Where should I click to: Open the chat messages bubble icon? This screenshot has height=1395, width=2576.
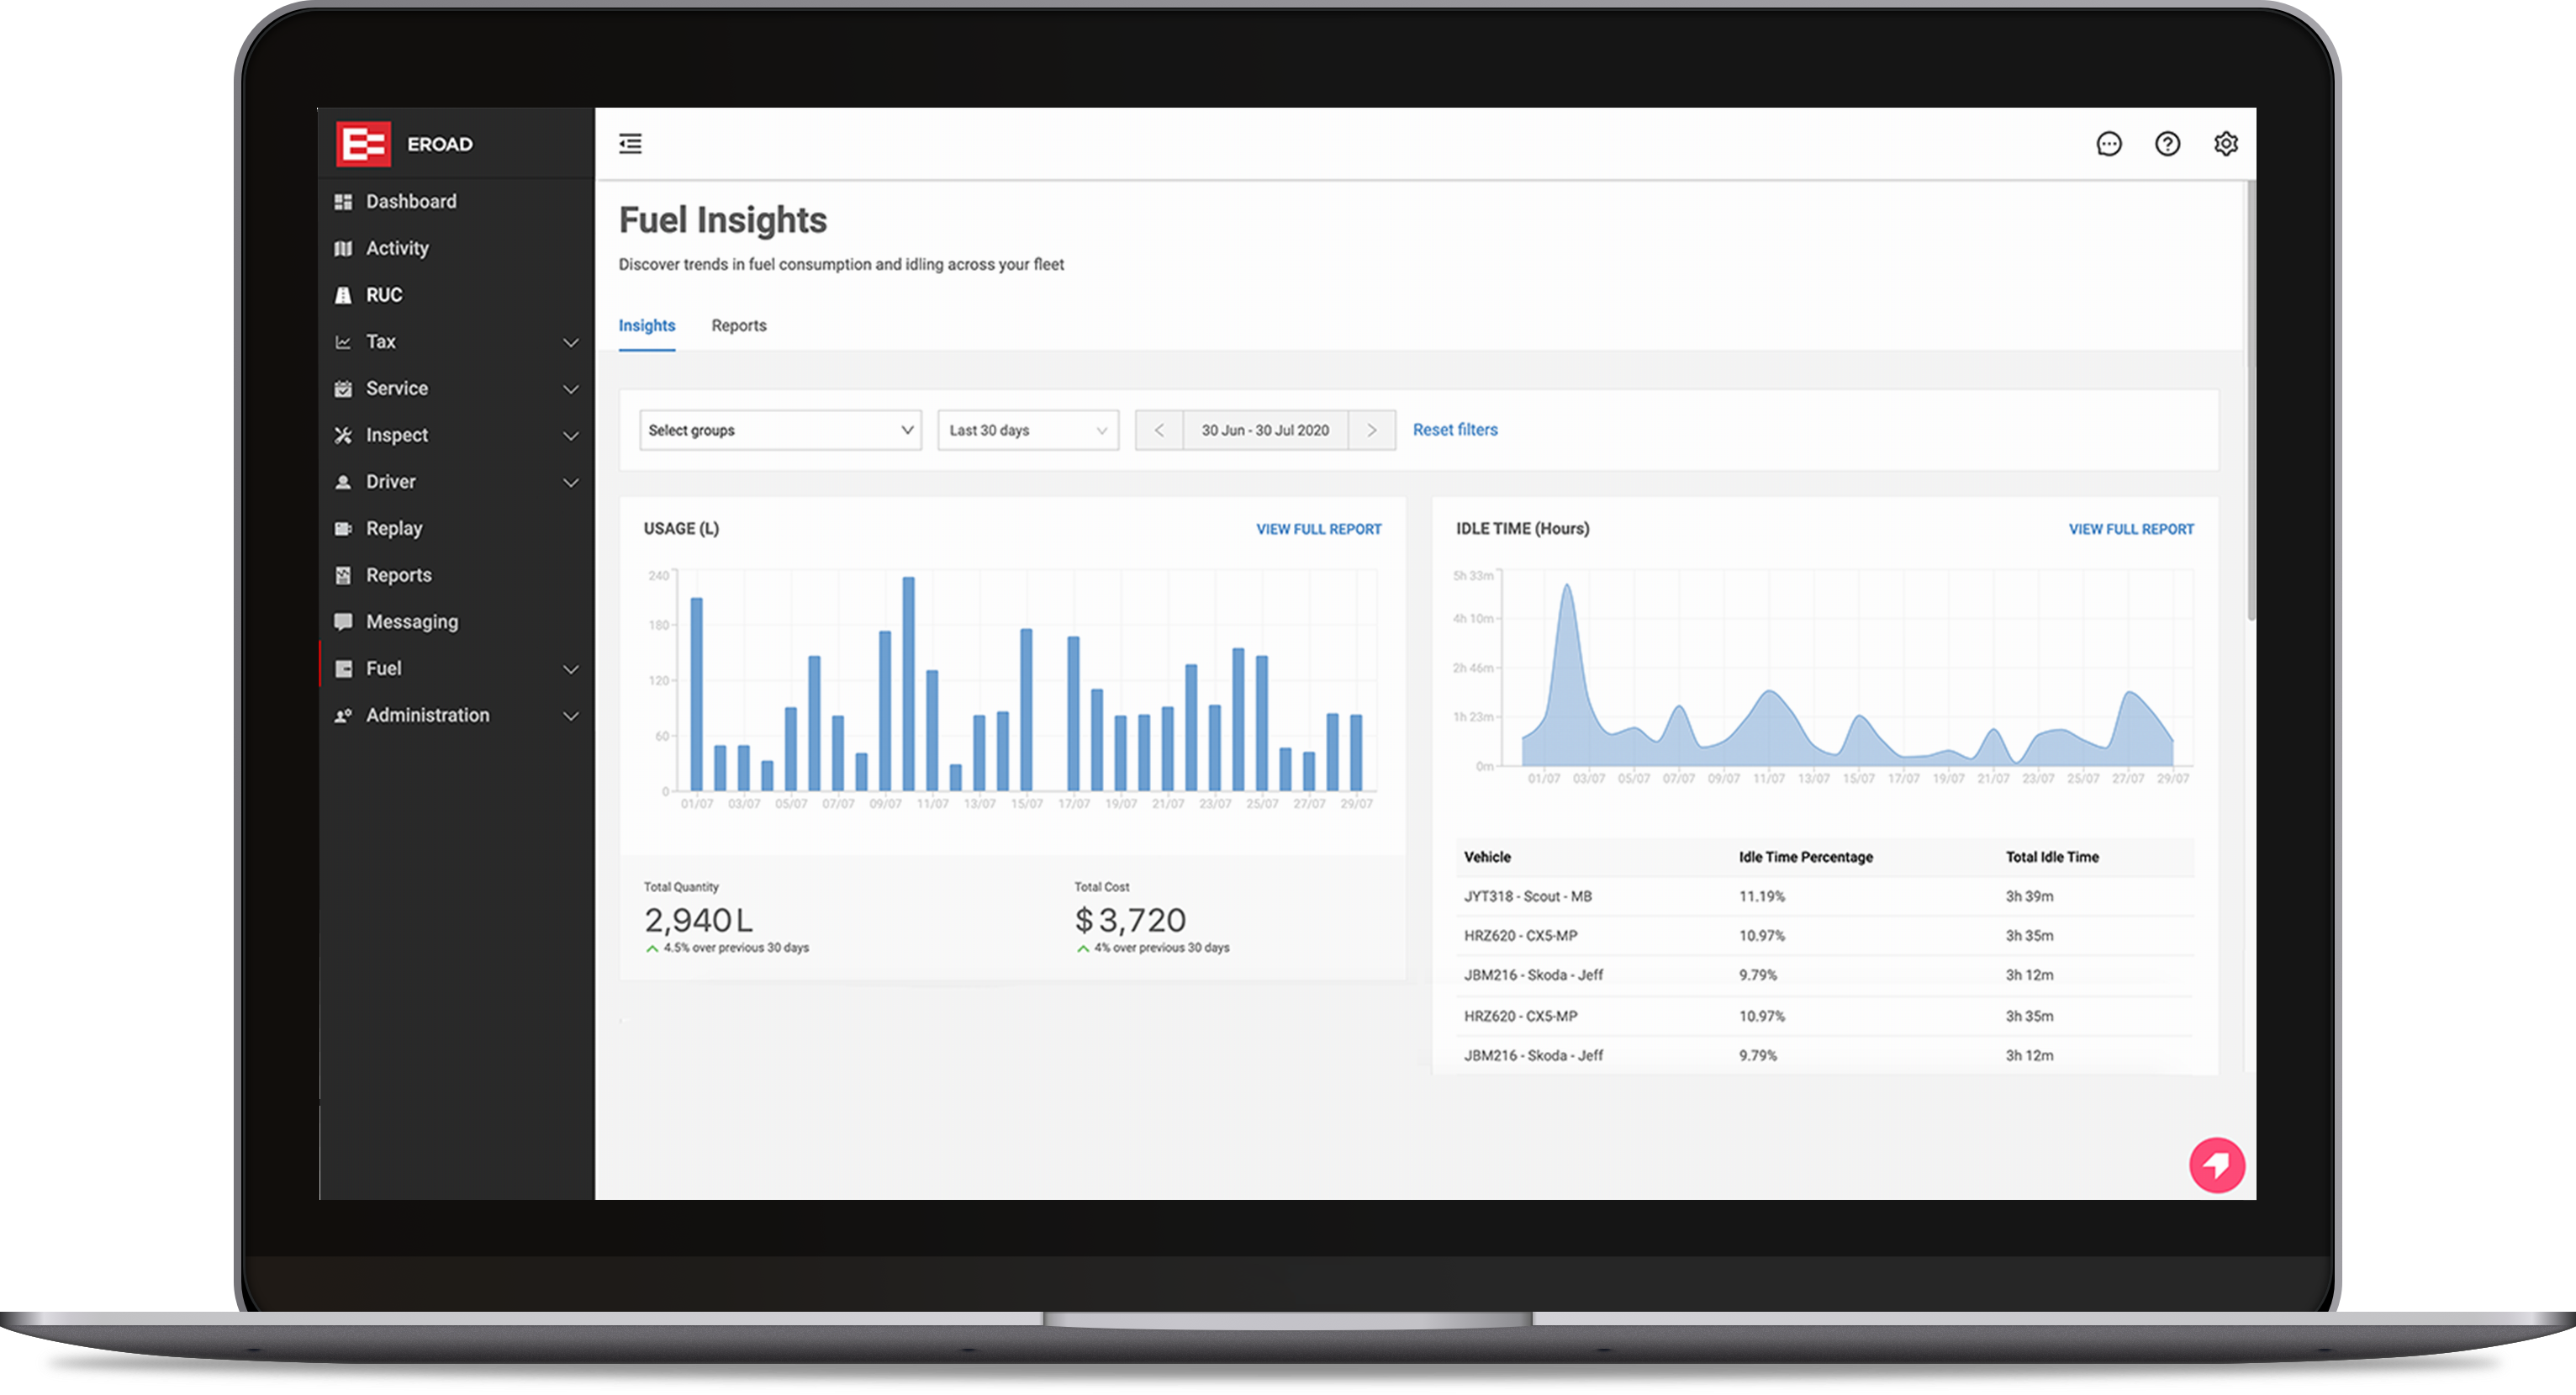[2108, 144]
